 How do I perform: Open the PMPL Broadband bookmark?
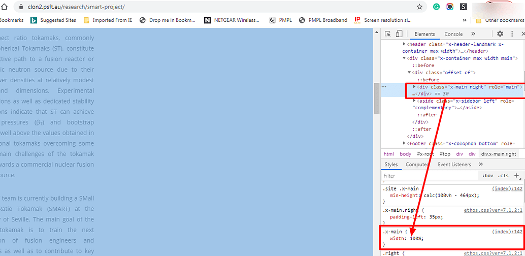[323, 20]
